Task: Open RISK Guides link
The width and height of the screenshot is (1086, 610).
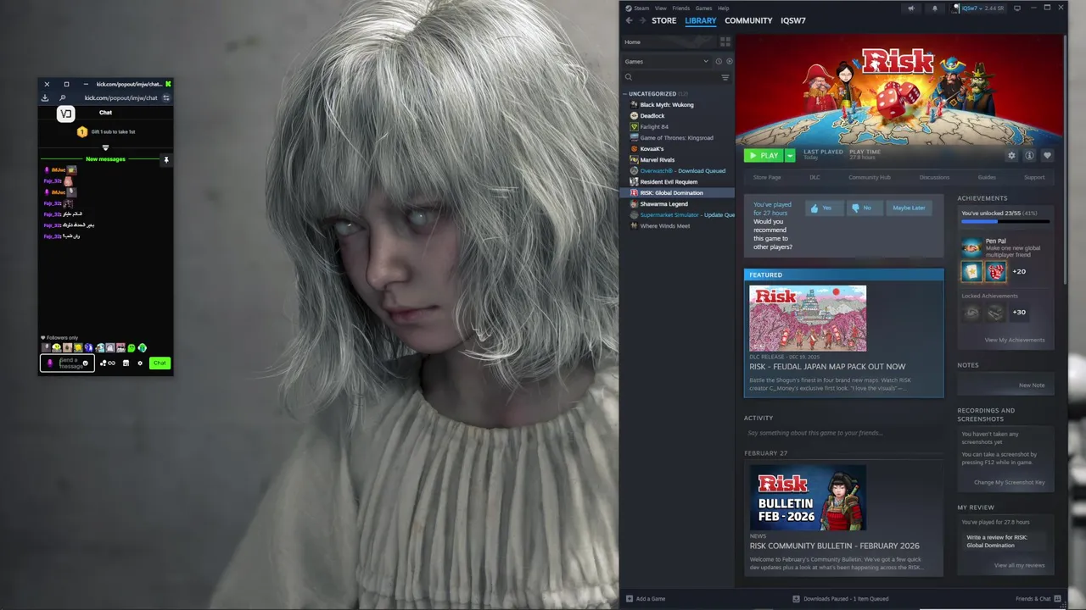Action: pos(987,177)
